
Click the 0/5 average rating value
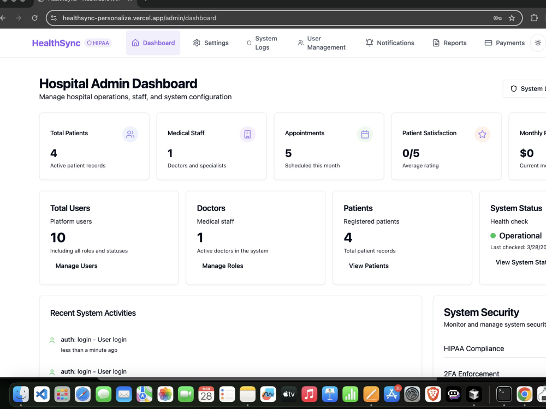[411, 153]
